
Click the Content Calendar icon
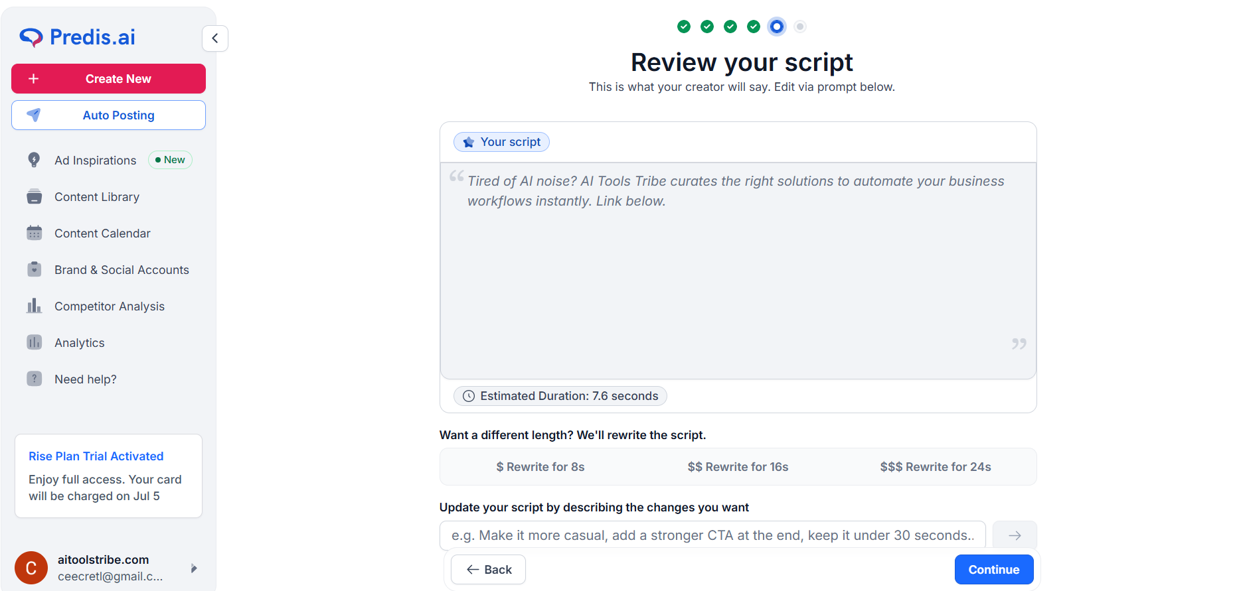tap(34, 233)
